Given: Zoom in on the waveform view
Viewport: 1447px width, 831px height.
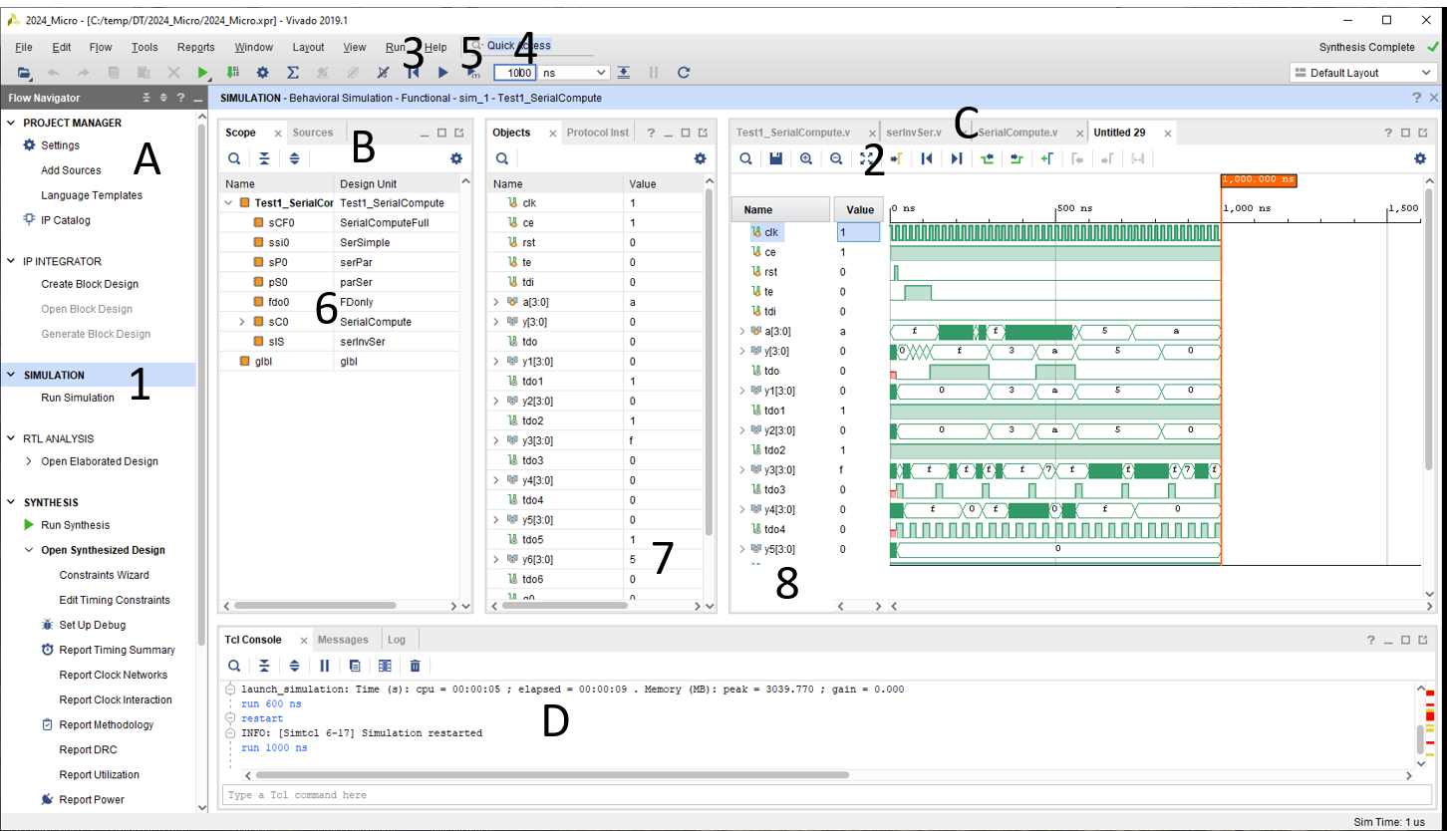Looking at the screenshot, I should click(805, 158).
